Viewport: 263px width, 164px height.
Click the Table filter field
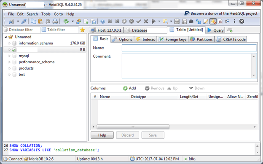(60, 30)
